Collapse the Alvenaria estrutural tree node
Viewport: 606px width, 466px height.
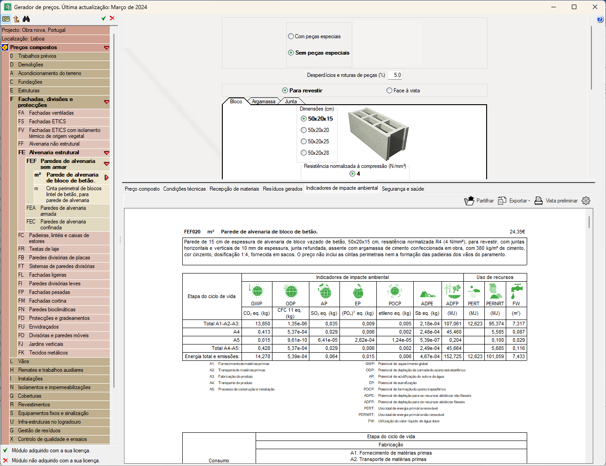tap(107, 153)
